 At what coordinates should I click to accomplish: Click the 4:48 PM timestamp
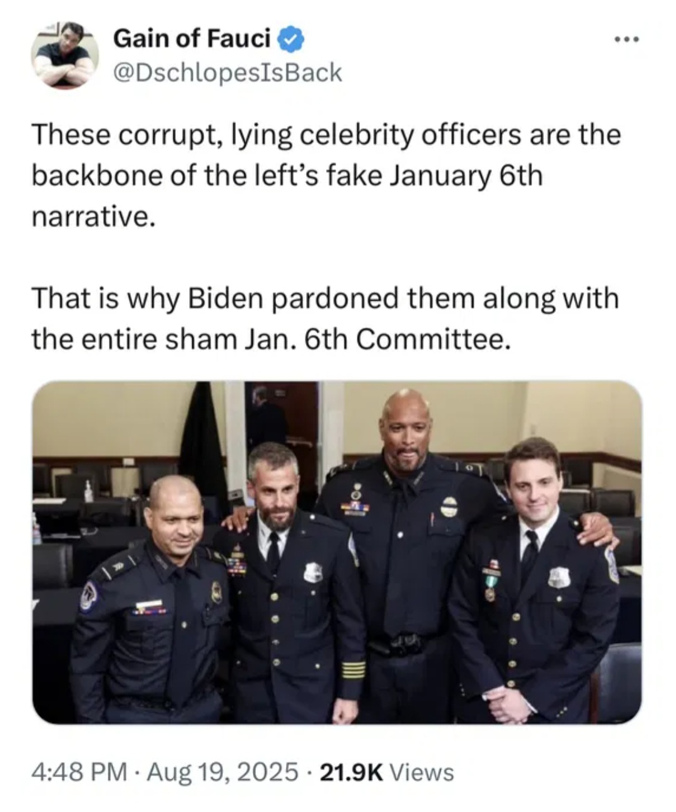78,771
